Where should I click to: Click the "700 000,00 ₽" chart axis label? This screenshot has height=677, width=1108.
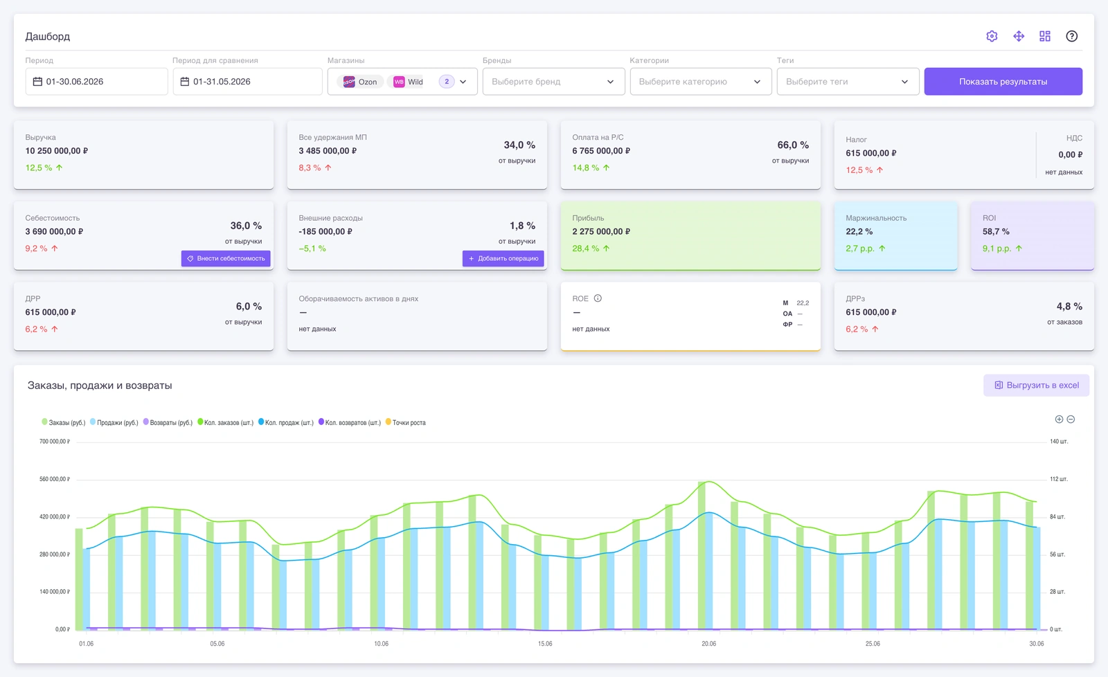55,442
